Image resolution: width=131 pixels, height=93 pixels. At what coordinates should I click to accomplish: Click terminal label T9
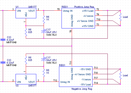pos(98,14)
